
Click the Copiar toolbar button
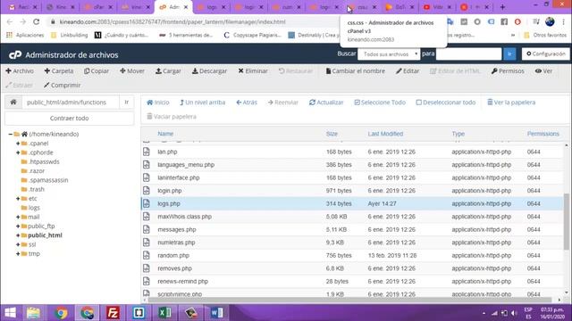click(97, 71)
